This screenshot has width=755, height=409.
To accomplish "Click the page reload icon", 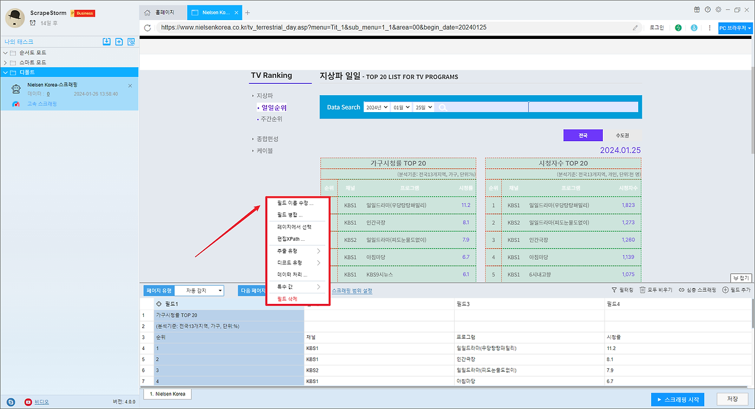I will pyautogui.click(x=148, y=27).
